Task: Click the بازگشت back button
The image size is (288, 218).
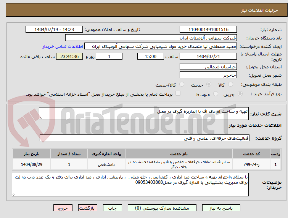Action: pos(88,208)
